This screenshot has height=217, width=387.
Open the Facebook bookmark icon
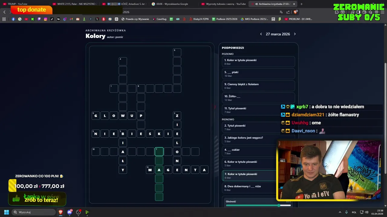13,19
